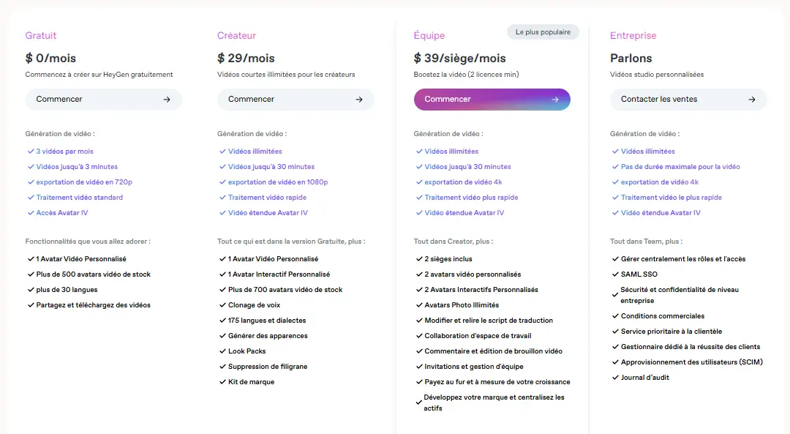Select the 'Le plus populaire' badge

543,32
